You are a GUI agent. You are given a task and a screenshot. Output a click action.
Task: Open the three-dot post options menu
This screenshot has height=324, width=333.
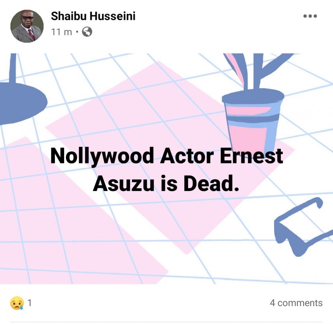(310, 16)
